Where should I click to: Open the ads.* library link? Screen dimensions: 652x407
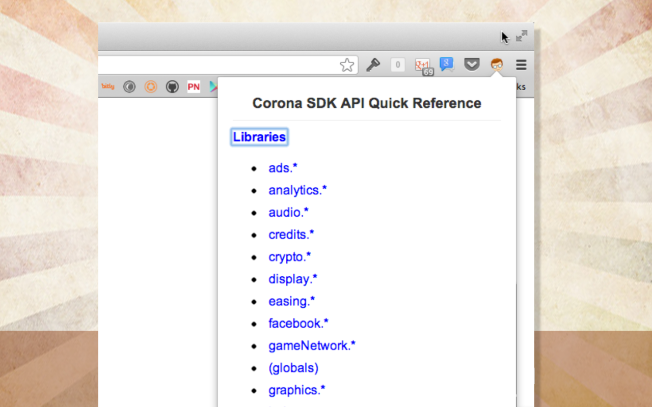[x=283, y=168]
